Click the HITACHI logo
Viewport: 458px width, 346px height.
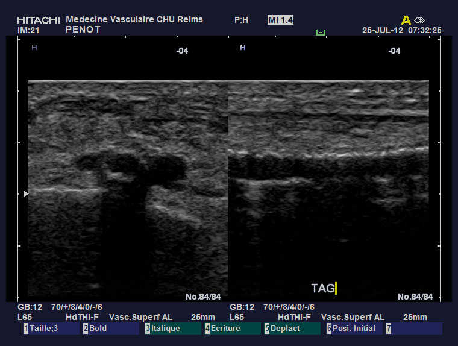[x=38, y=20]
